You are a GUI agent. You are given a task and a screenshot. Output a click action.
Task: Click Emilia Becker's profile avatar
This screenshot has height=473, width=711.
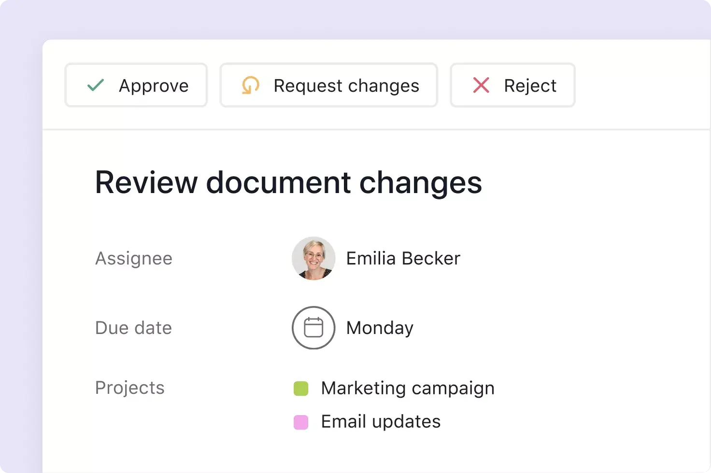(x=313, y=258)
